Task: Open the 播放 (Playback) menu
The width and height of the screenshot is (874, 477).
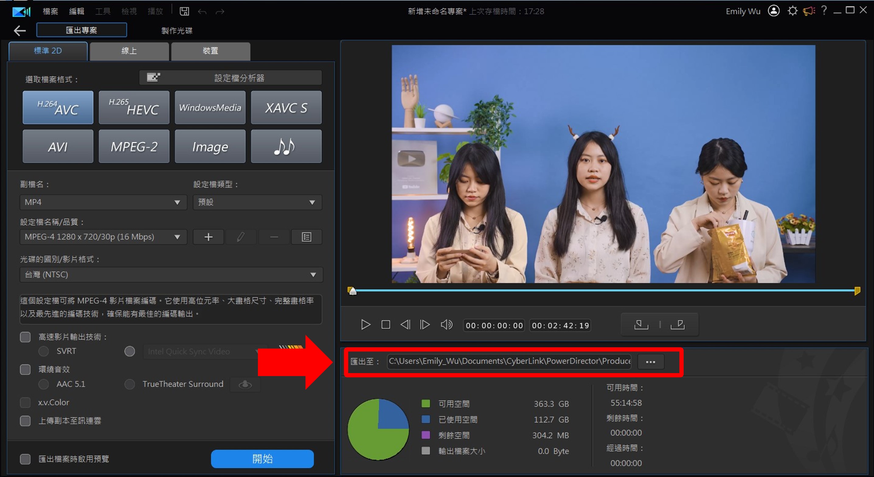Action: (155, 12)
